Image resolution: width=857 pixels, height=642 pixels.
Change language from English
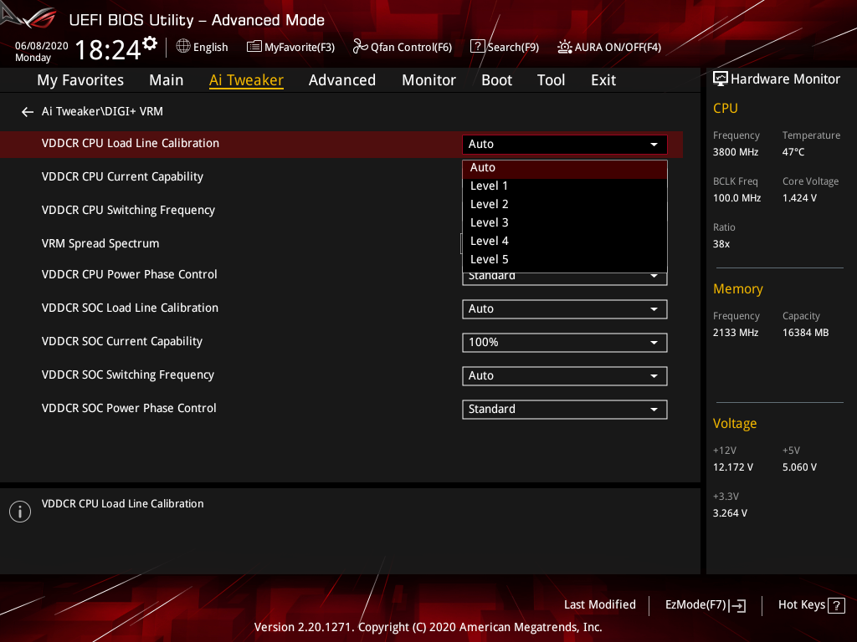coord(203,47)
